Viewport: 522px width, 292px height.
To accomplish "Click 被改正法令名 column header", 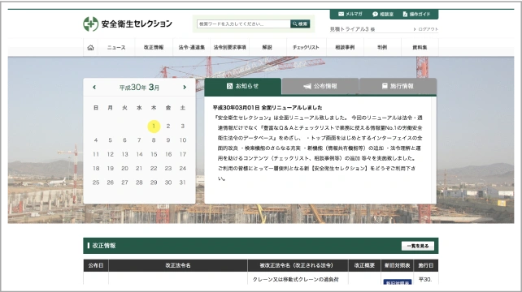I will coord(298,265).
